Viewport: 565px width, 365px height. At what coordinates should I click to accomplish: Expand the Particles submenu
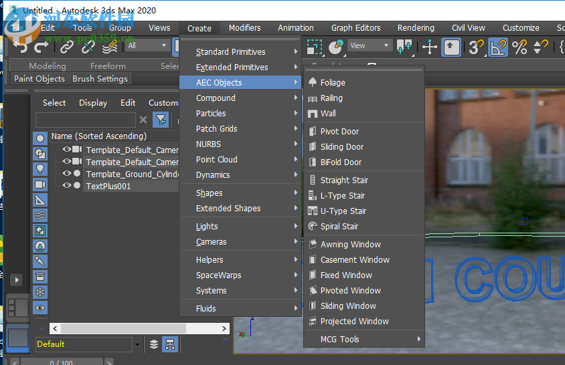coord(240,114)
